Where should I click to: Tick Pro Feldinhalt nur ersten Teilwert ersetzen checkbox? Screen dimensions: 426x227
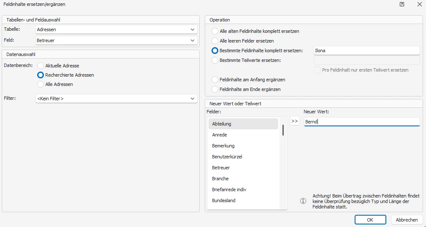(317, 70)
